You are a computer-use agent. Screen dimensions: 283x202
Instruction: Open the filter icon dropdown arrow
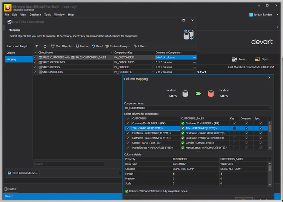tap(40, 46)
